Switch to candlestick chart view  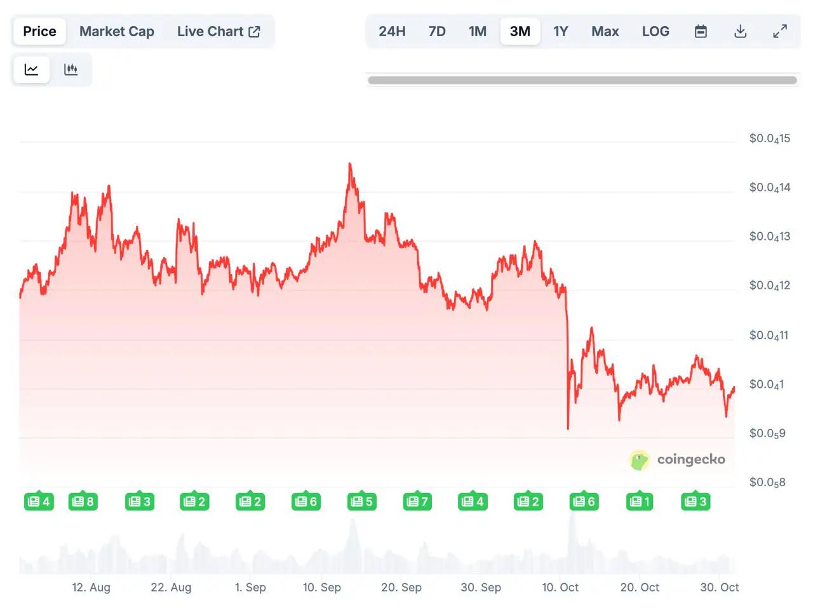[71, 69]
